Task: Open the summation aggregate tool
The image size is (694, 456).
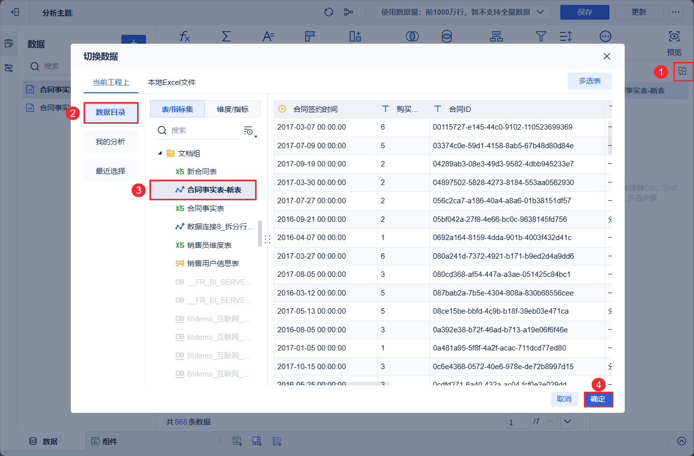Action: (227, 36)
